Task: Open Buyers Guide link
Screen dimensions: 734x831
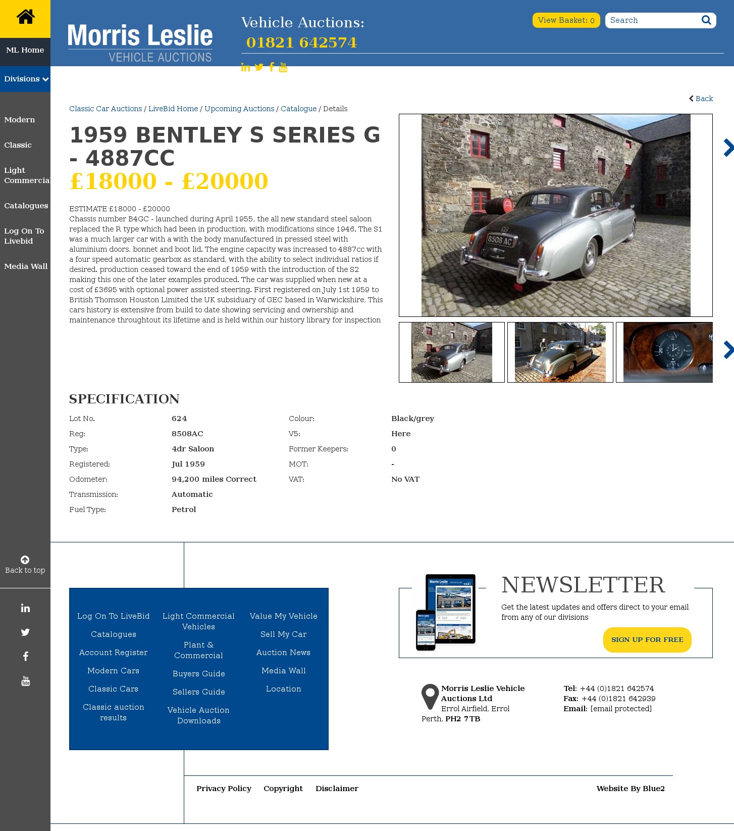Action: pyautogui.click(x=199, y=674)
